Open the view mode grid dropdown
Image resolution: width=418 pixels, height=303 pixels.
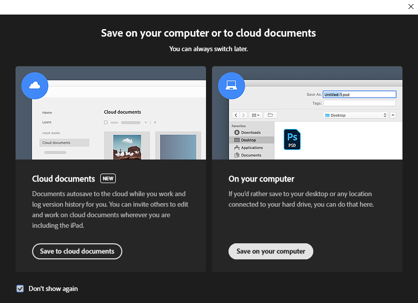[256, 115]
